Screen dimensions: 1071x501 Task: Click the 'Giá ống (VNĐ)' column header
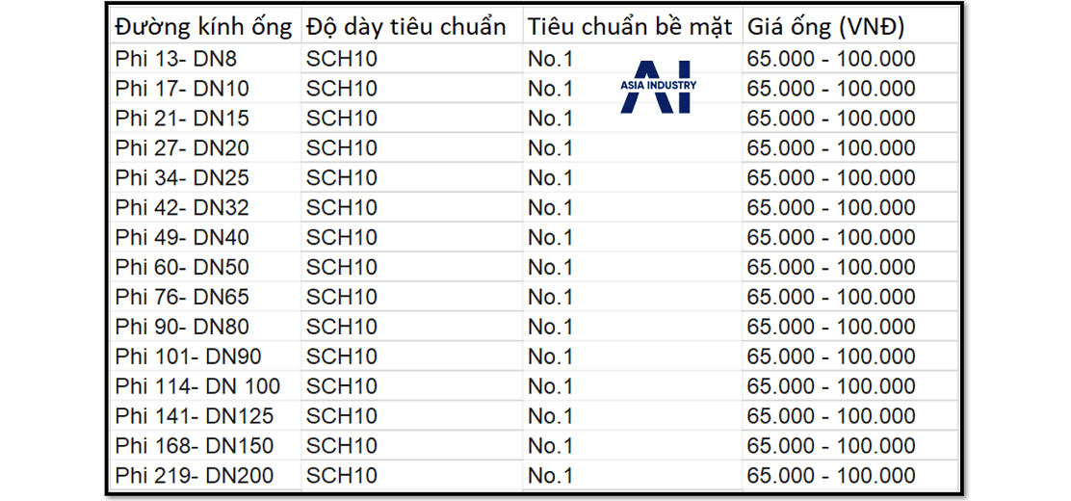pos(825,27)
